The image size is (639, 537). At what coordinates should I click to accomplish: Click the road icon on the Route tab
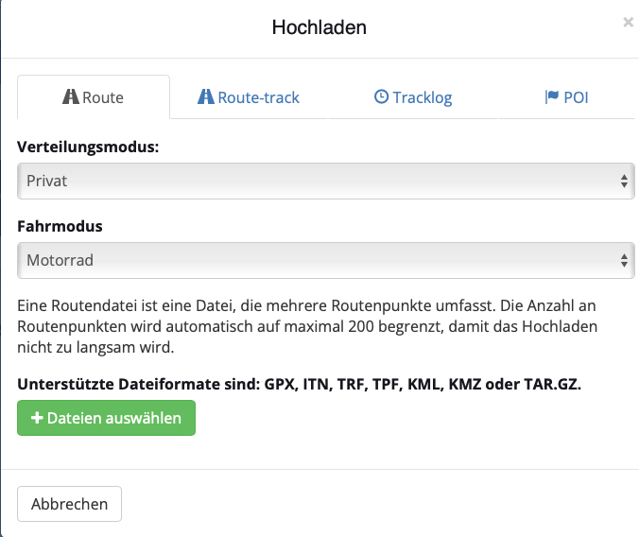tap(71, 97)
